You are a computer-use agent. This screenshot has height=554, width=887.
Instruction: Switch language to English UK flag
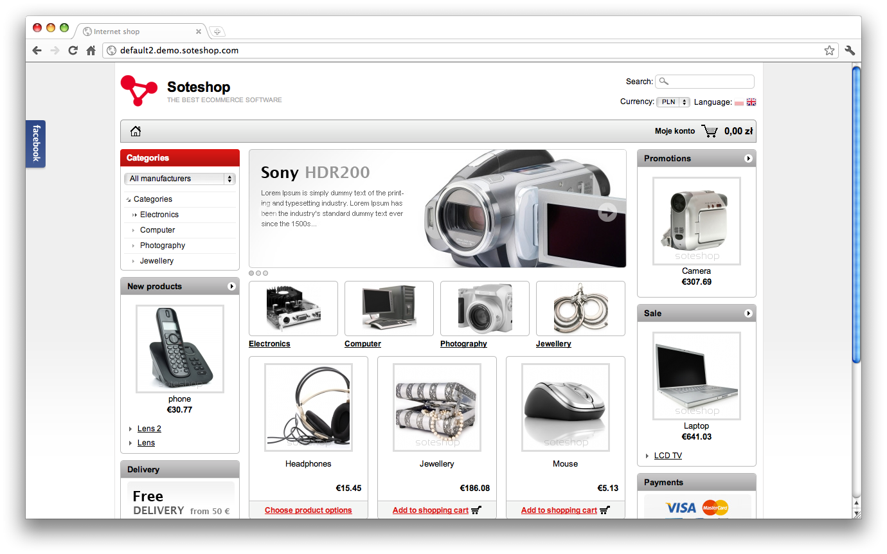751,102
